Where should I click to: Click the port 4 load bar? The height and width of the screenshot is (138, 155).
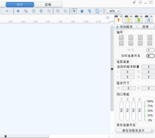pos(139,111)
